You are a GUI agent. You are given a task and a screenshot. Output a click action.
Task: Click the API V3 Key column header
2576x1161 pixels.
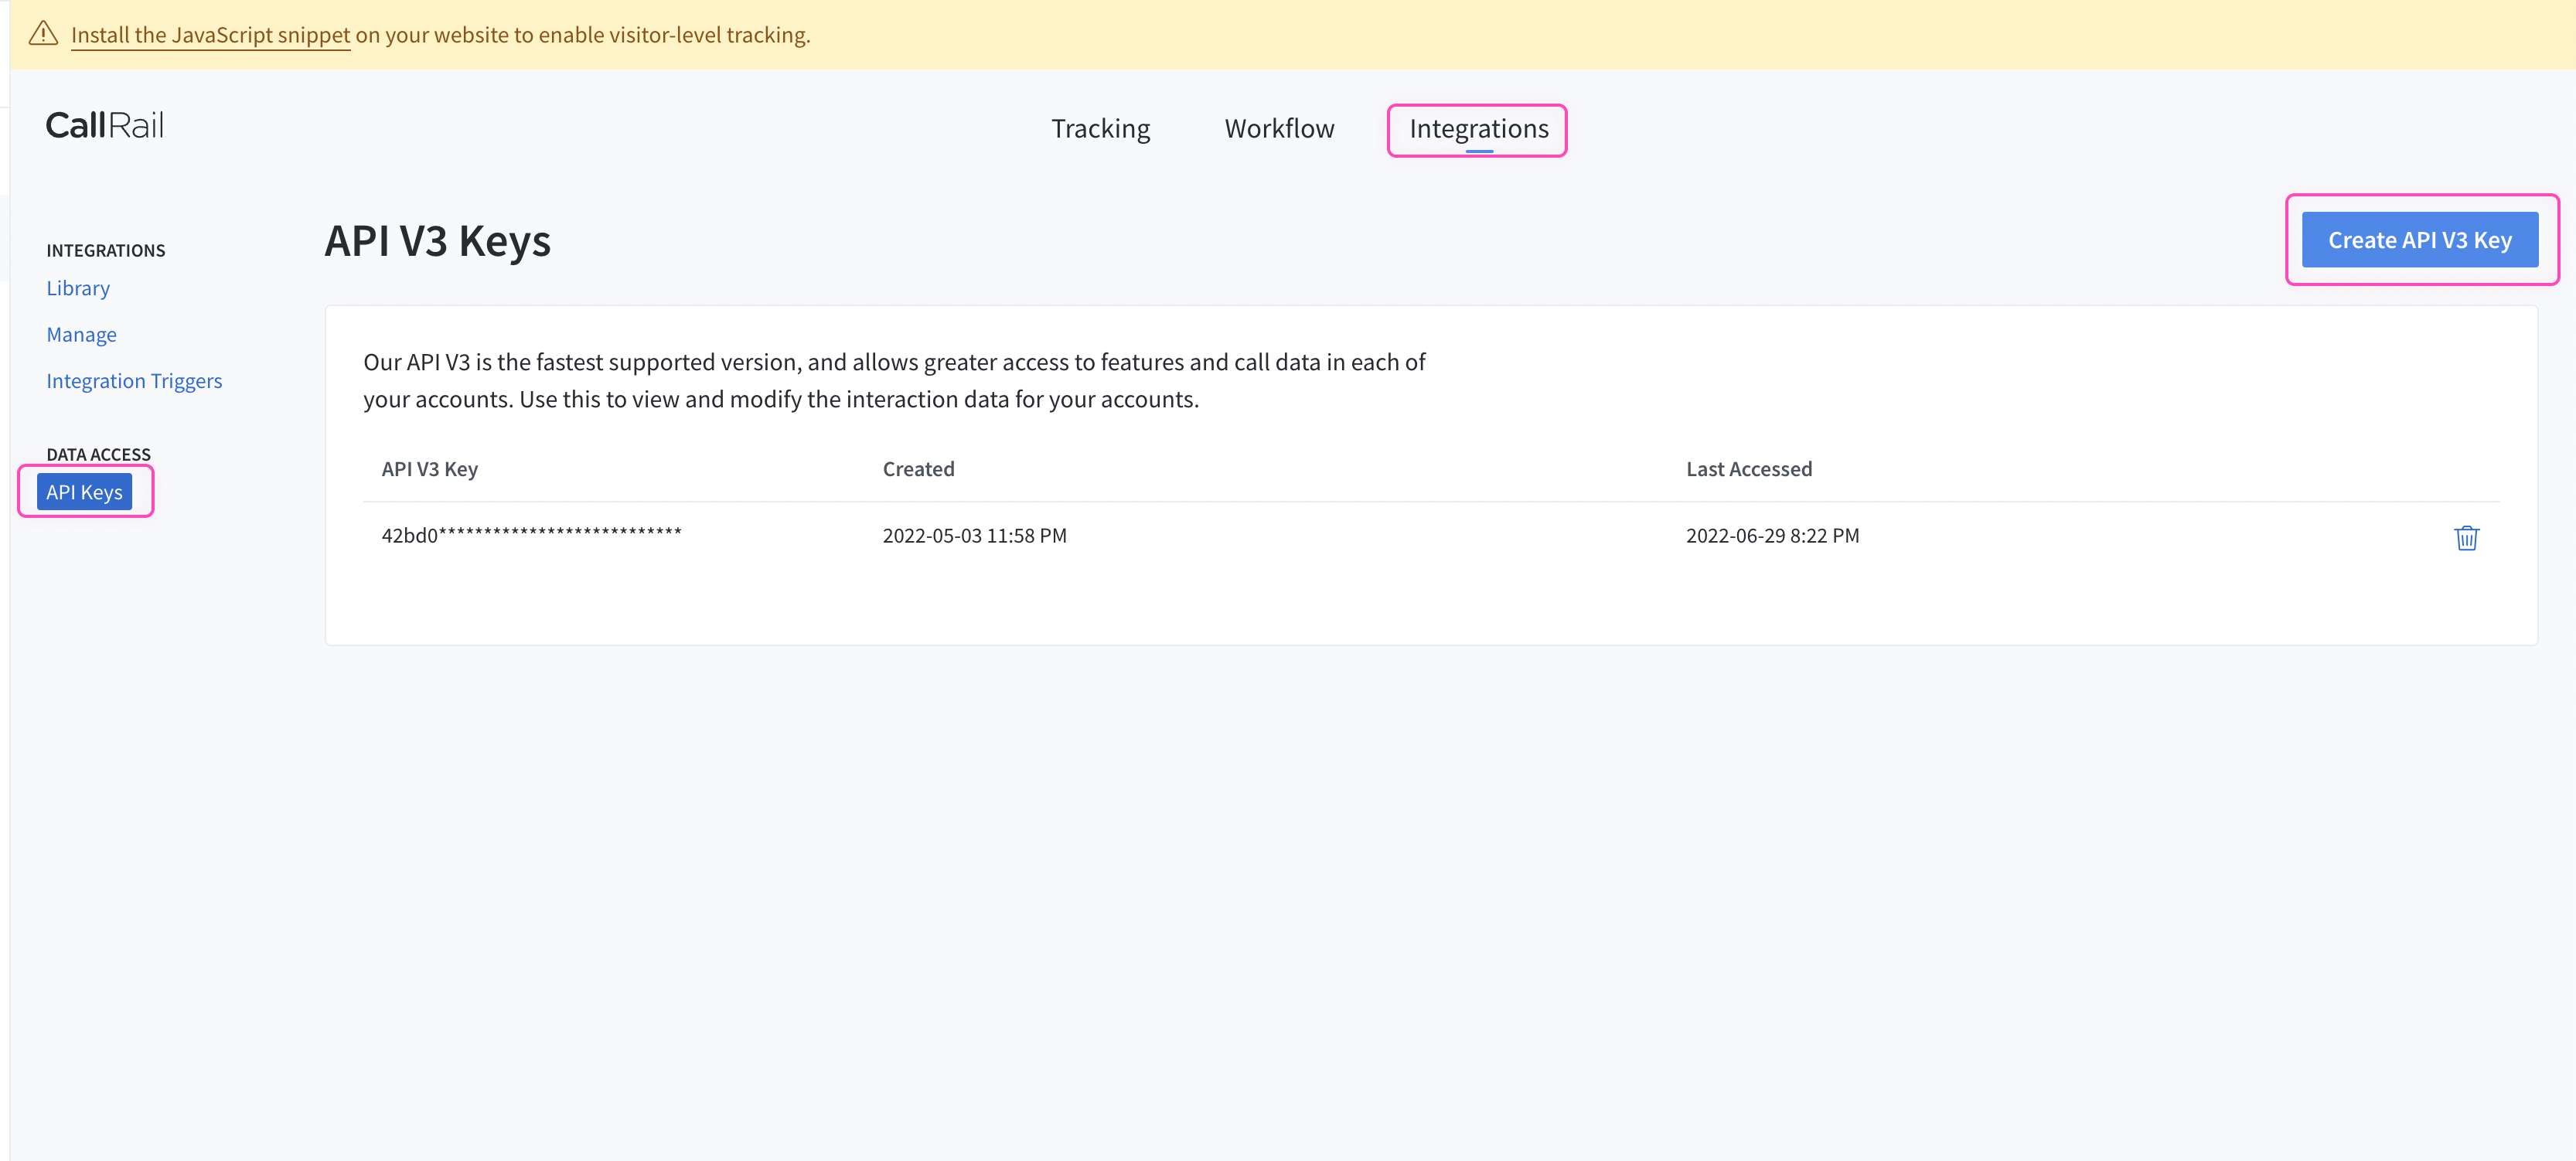tap(429, 468)
